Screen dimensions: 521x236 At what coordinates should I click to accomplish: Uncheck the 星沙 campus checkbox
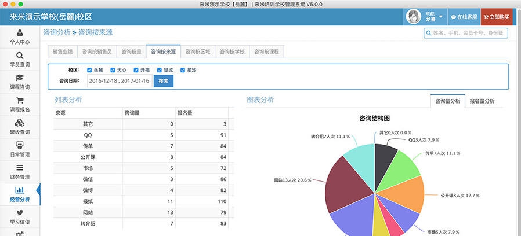pos(182,70)
